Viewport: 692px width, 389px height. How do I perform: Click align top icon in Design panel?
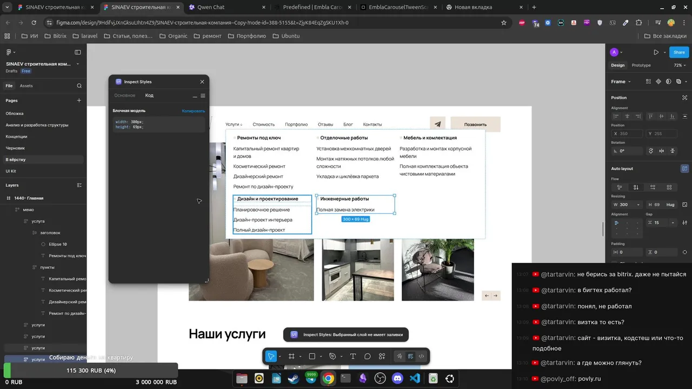[651, 116]
